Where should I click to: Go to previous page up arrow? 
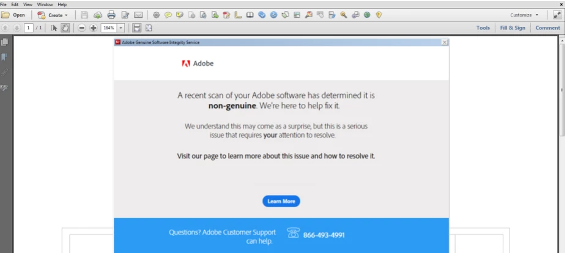point(6,28)
